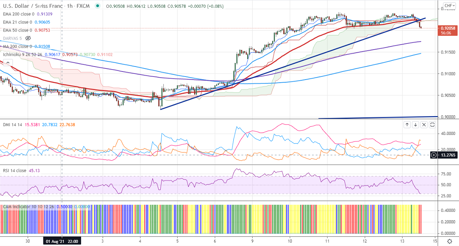The height and width of the screenshot is (246, 459).
Task: Move the DMI pane down
Action: [416, 125]
